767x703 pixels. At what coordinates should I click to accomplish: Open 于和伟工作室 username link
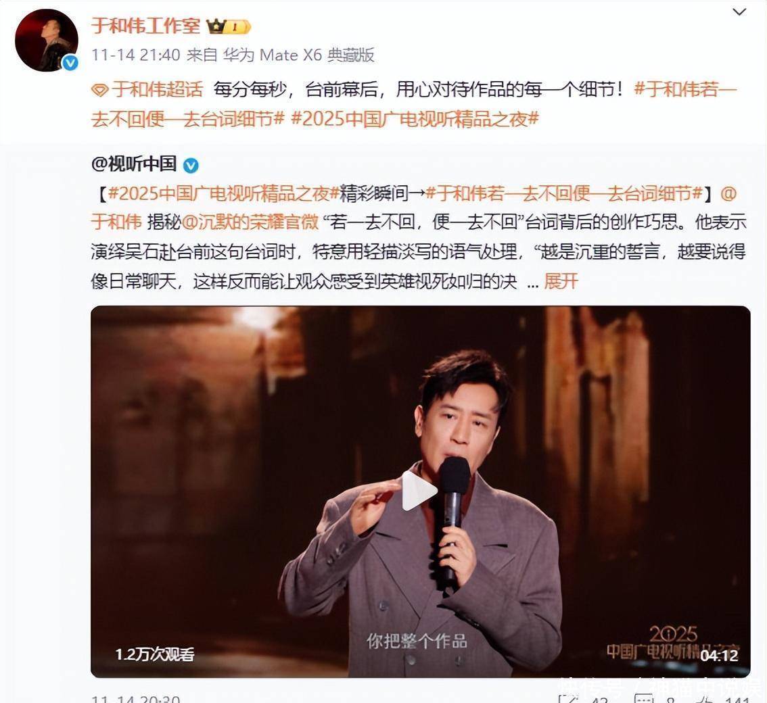pyautogui.click(x=146, y=26)
